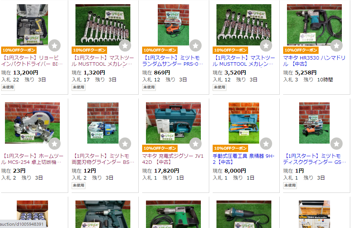This screenshot has height=228, width=351.
Task: Open the リョービ インパクトドライバー title link
Action: point(32,61)
